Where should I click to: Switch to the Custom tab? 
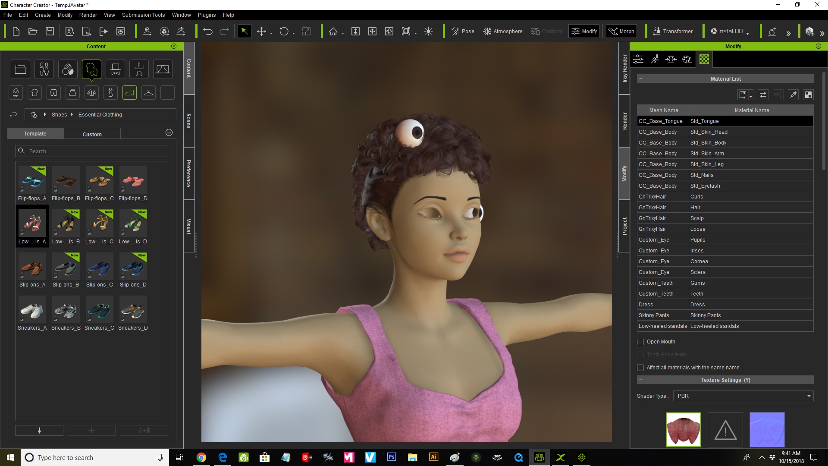[x=92, y=134]
